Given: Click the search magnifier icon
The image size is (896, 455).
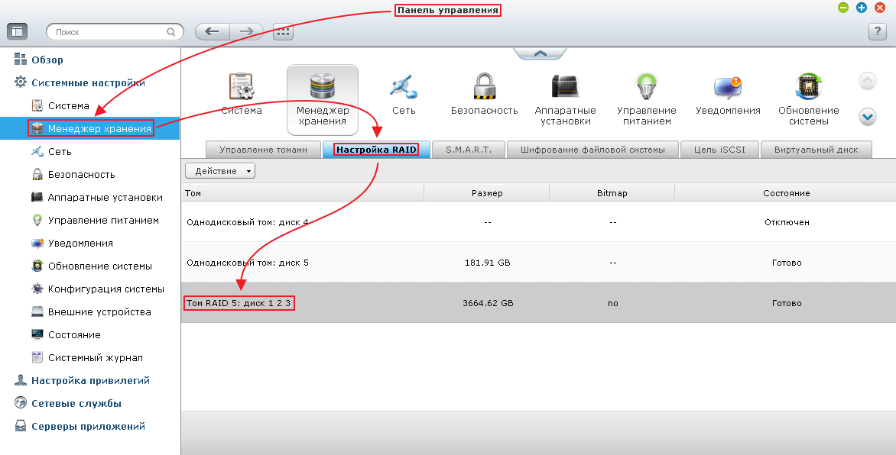Looking at the screenshot, I should (170, 32).
